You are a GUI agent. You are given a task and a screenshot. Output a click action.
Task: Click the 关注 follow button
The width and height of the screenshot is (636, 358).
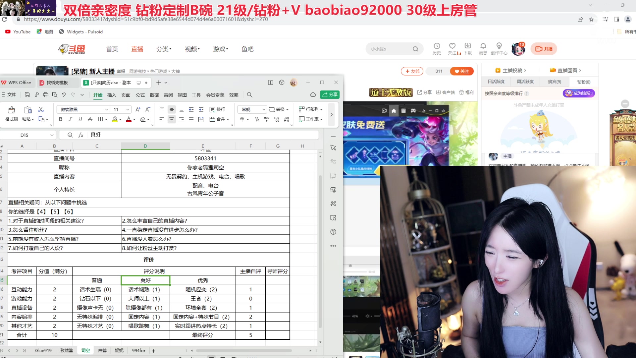coord(462,71)
